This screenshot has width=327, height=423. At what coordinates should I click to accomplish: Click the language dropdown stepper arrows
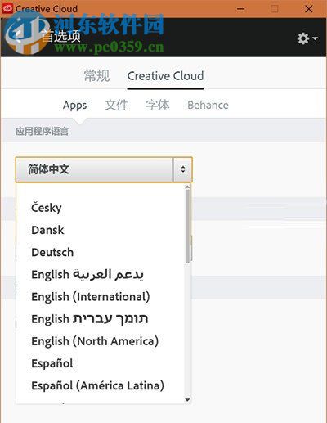tap(183, 169)
